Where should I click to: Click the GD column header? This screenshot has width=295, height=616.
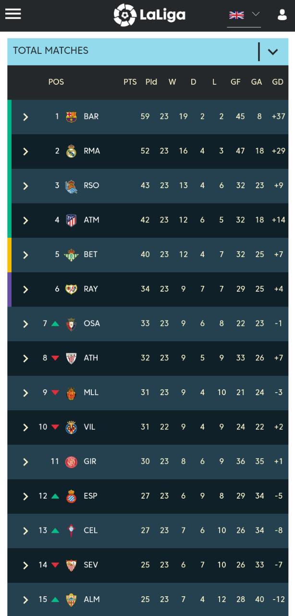278,82
